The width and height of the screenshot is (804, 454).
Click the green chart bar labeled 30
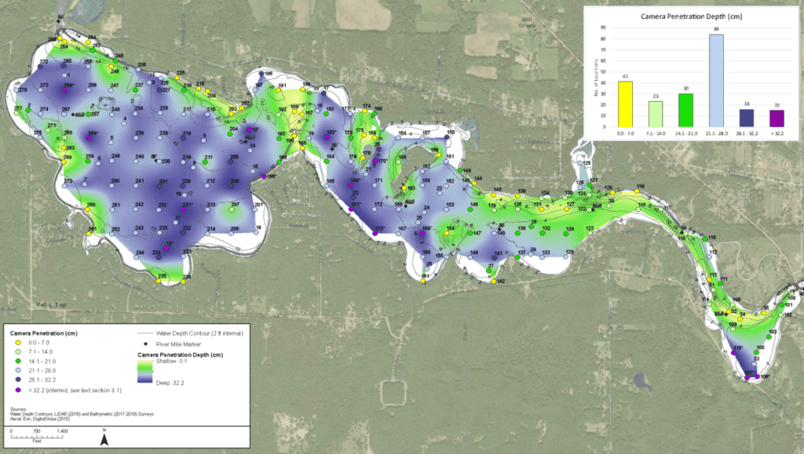pos(685,110)
